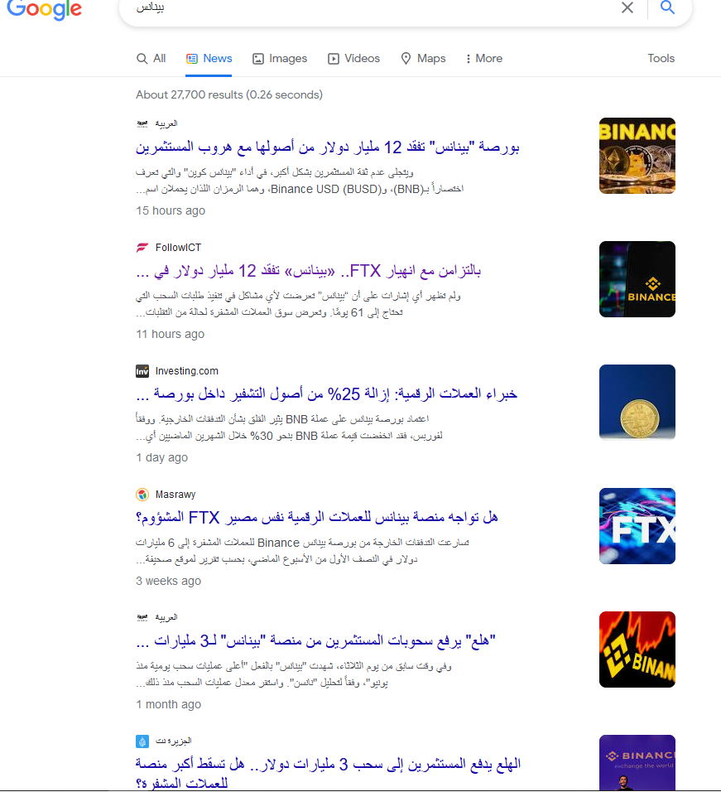Click the FollowICT source favicon
The width and height of the screenshot is (721, 792).
click(142, 248)
